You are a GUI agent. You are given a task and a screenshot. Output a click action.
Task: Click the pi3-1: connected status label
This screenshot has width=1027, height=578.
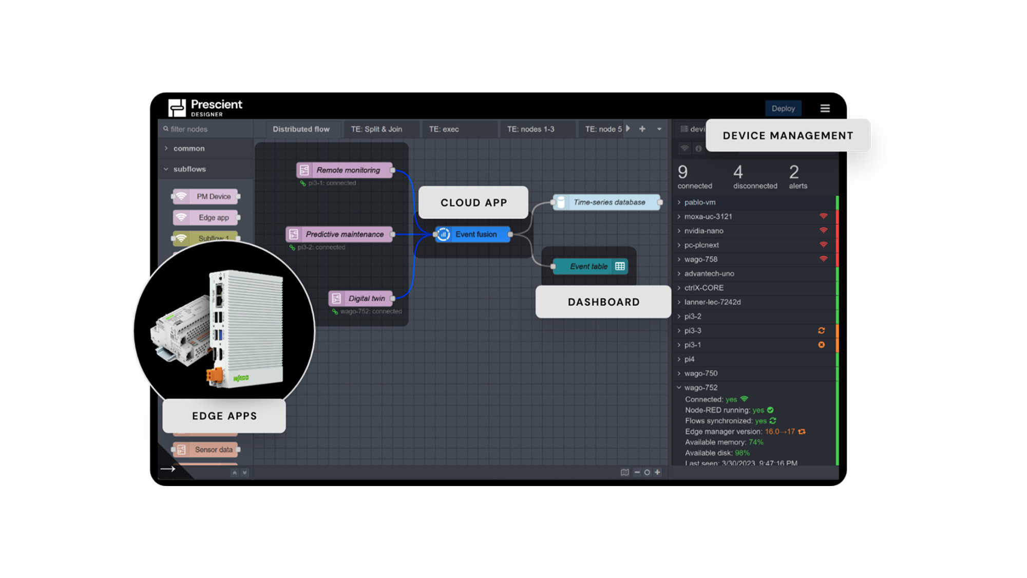332,183
